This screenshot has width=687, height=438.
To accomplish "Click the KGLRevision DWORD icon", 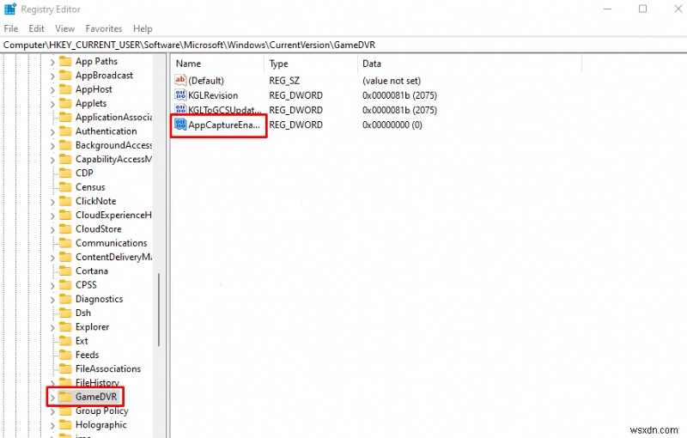I will point(180,94).
